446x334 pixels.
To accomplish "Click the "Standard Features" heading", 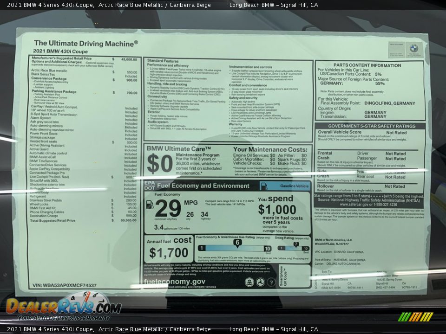I will click(163, 61).
